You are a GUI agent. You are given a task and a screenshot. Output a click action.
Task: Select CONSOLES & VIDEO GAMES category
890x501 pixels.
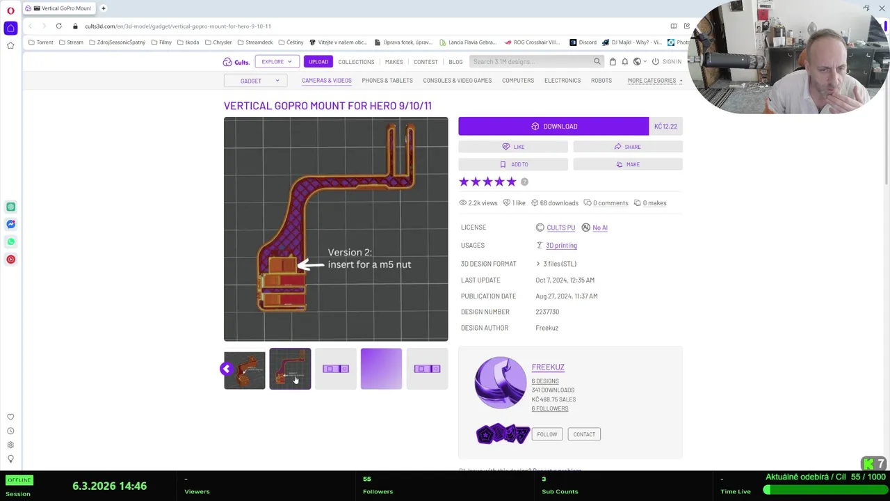point(457,80)
